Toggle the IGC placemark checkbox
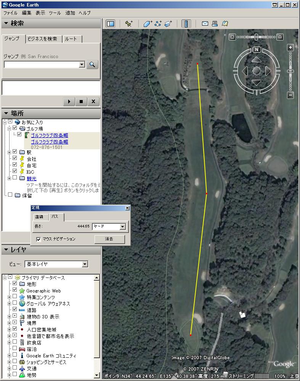 coord(14,171)
